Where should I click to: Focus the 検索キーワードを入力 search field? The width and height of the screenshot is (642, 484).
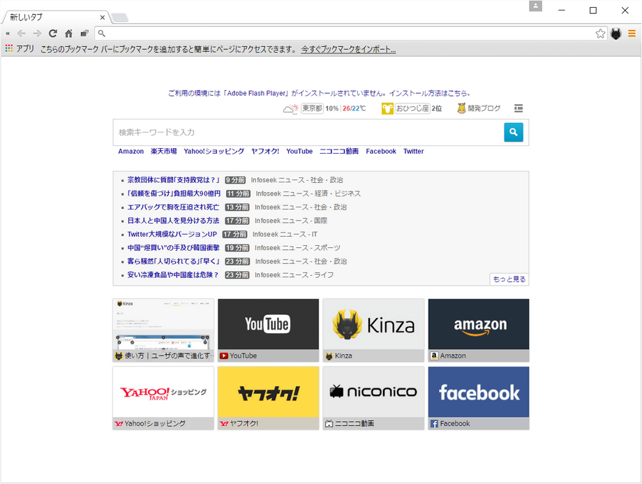[308, 133]
